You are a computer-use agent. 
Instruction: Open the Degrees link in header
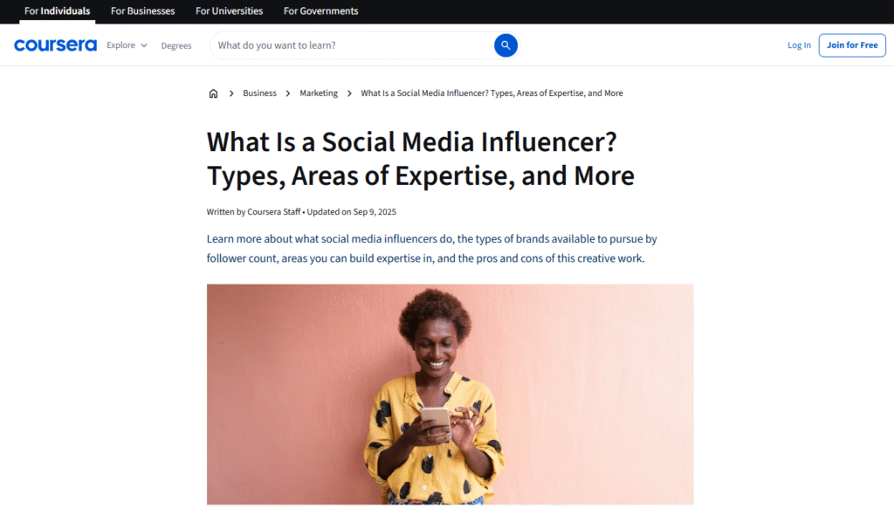coord(175,45)
